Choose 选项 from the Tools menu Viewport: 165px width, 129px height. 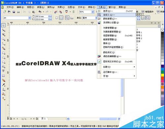pos(116,11)
